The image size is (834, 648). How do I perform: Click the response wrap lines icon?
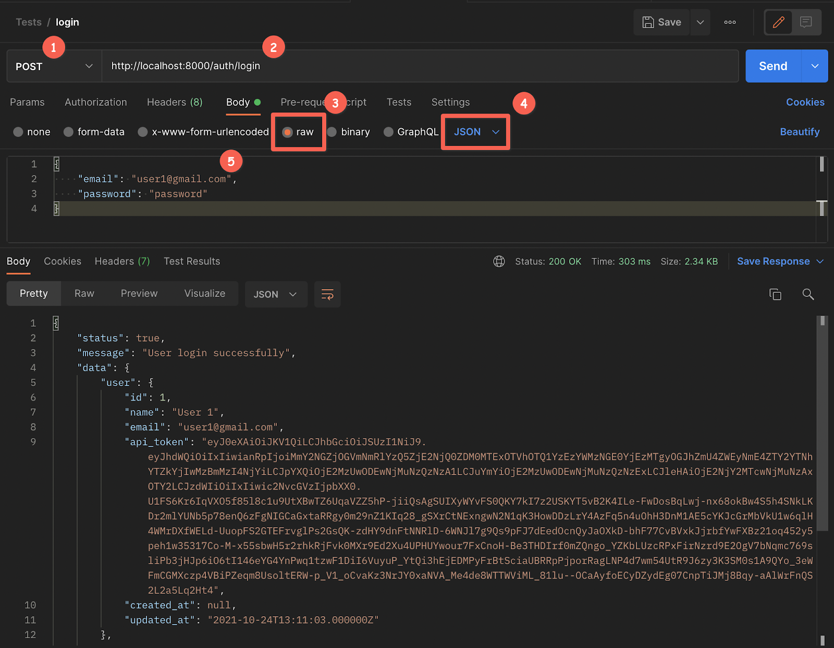[327, 294]
